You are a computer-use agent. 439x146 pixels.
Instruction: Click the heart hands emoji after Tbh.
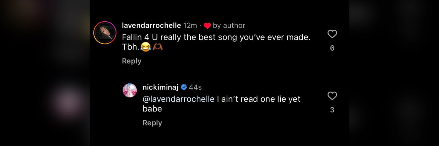157,47
